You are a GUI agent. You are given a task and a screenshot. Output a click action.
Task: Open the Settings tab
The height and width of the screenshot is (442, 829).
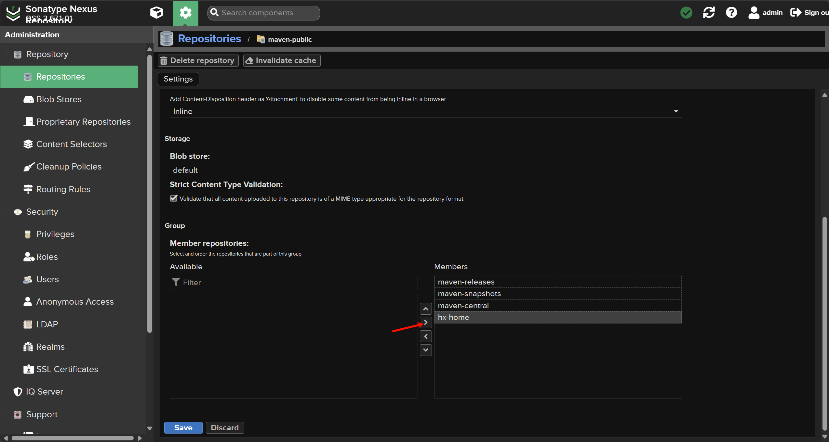coord(178,79)
